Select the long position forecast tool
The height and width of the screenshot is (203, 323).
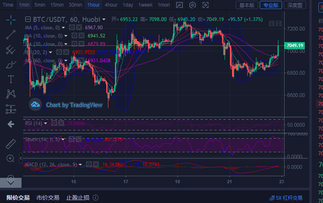(11, 109)
